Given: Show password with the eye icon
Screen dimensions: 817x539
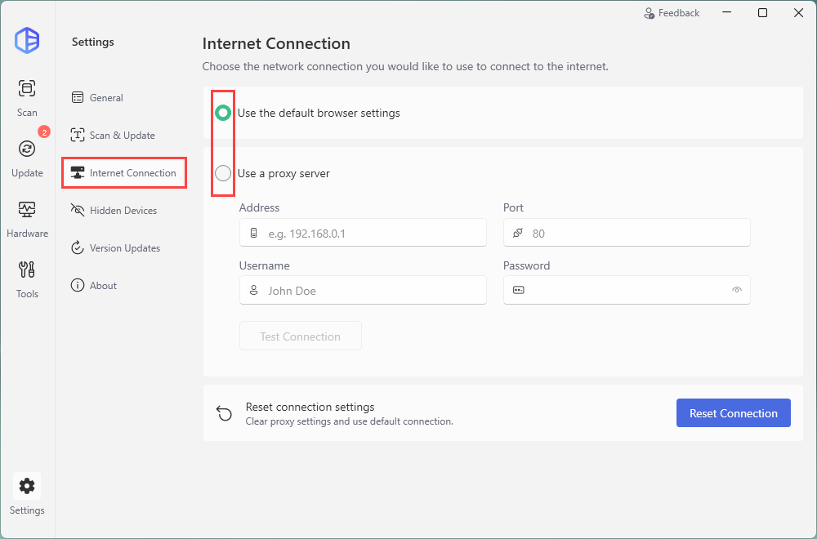Looking at the screenshot, I should tap(736, 290).
